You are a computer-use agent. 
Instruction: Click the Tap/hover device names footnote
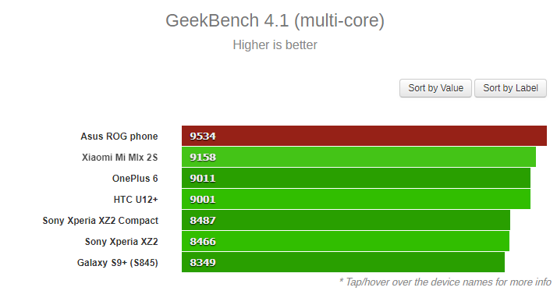(x=445, y=282)
